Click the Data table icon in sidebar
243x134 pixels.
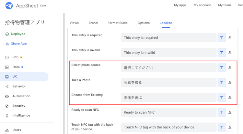[7, 67]
